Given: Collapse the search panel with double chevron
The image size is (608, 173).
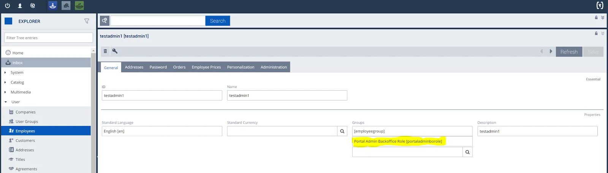Looking at the screenshot, I should [603, 17].
